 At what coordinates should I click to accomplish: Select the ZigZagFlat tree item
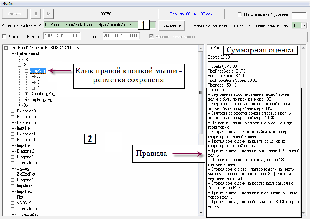click(x=26, y=174)
